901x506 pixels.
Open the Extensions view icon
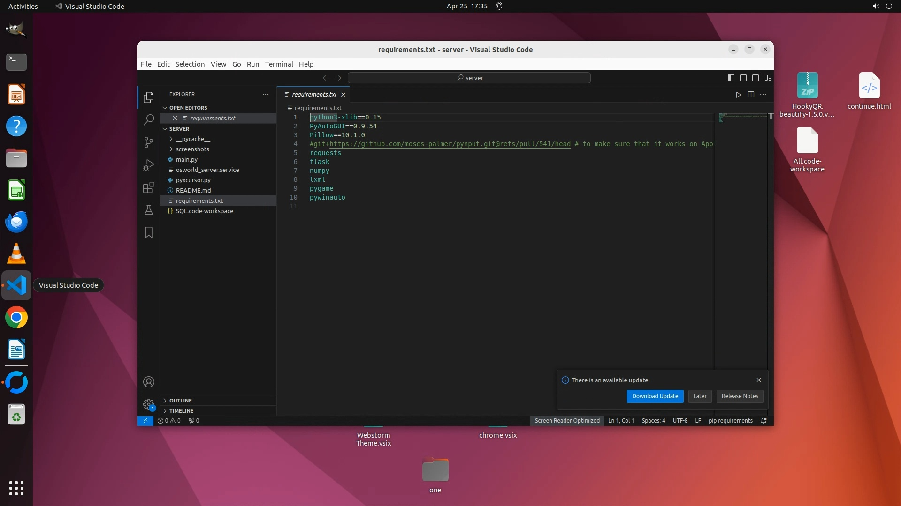pyautogui.click(x=149, y=188)
